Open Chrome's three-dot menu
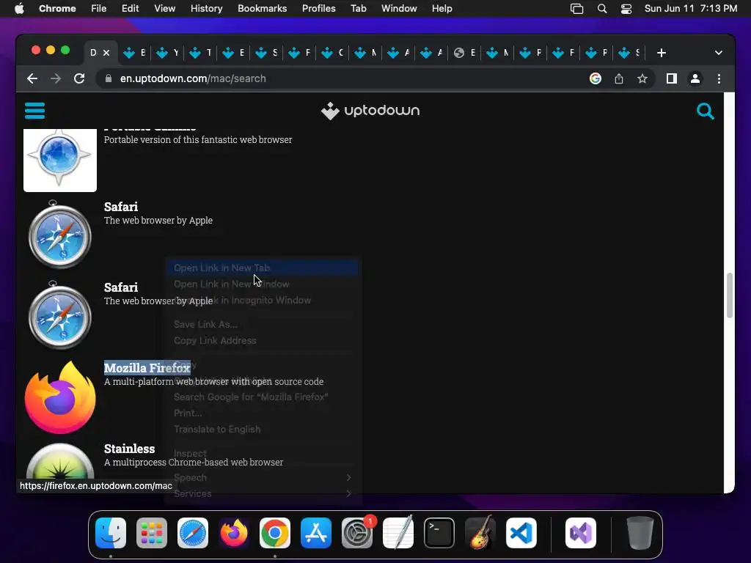Screen dimensions: 751x563 (719, 78)
